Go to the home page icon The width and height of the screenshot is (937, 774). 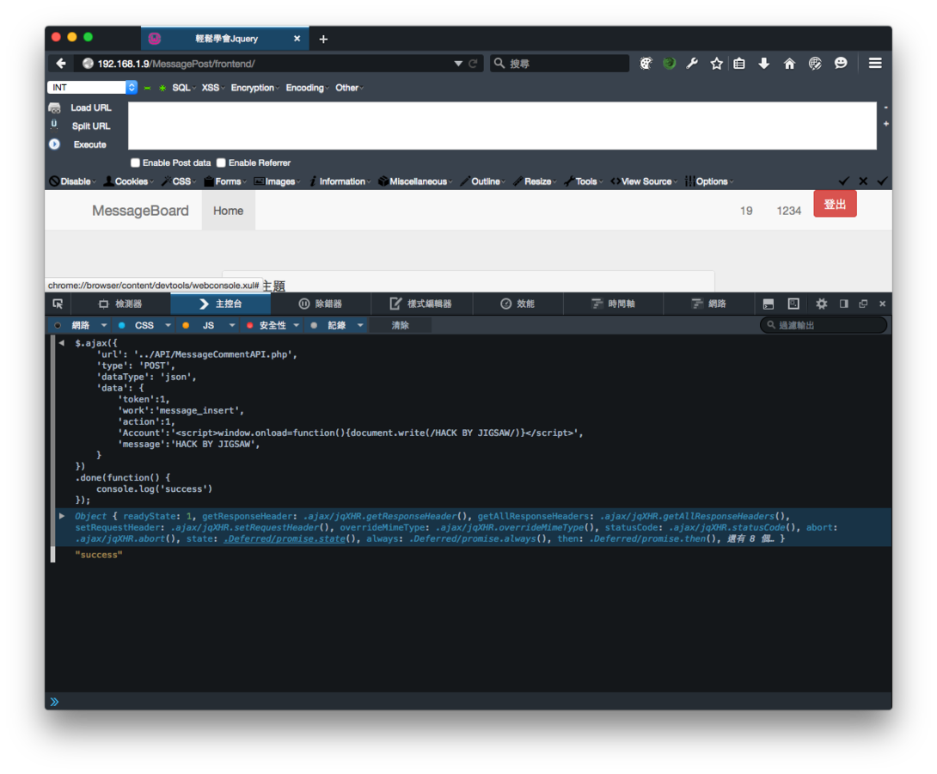click(x=789, y=64)
